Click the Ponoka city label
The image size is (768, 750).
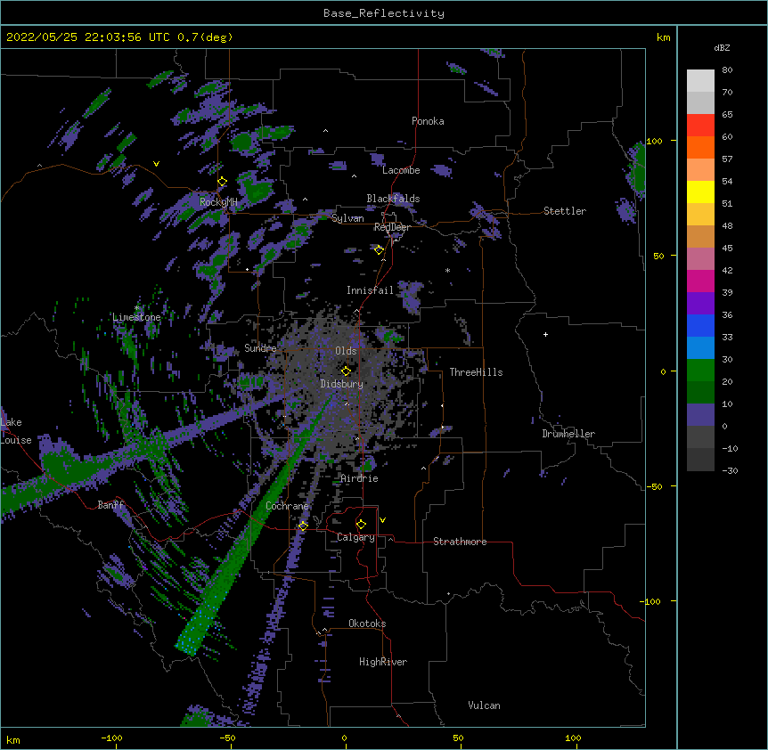pyautogui.click(x=428, y=121)
